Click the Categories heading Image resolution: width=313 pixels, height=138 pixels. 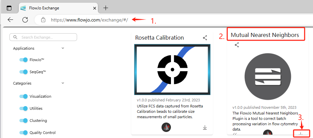pos(22,83)
